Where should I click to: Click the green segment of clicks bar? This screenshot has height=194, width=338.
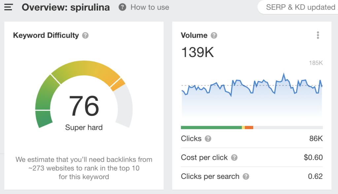[212, 127]
